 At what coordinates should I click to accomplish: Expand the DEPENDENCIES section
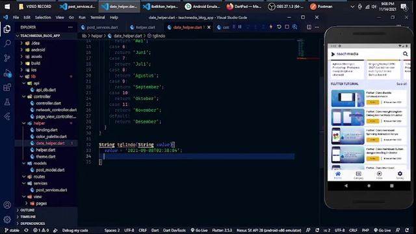32,224
